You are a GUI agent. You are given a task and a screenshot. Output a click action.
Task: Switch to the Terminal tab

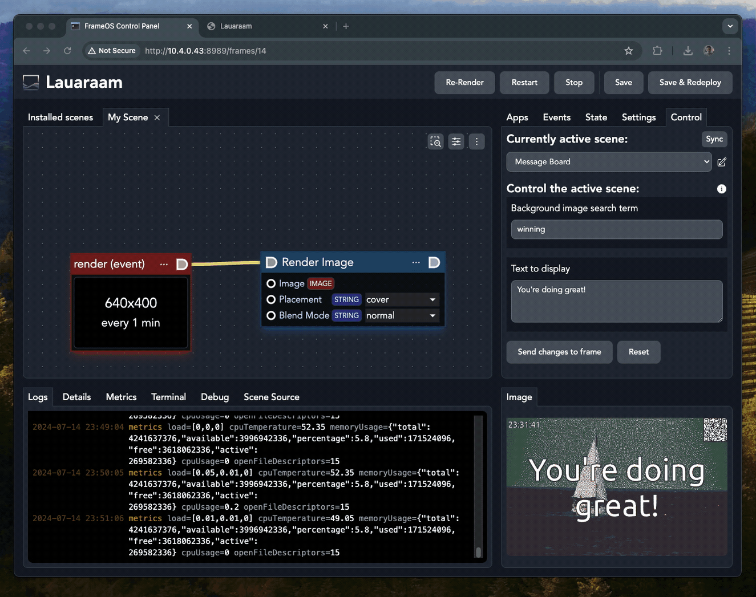pos(168,397)
